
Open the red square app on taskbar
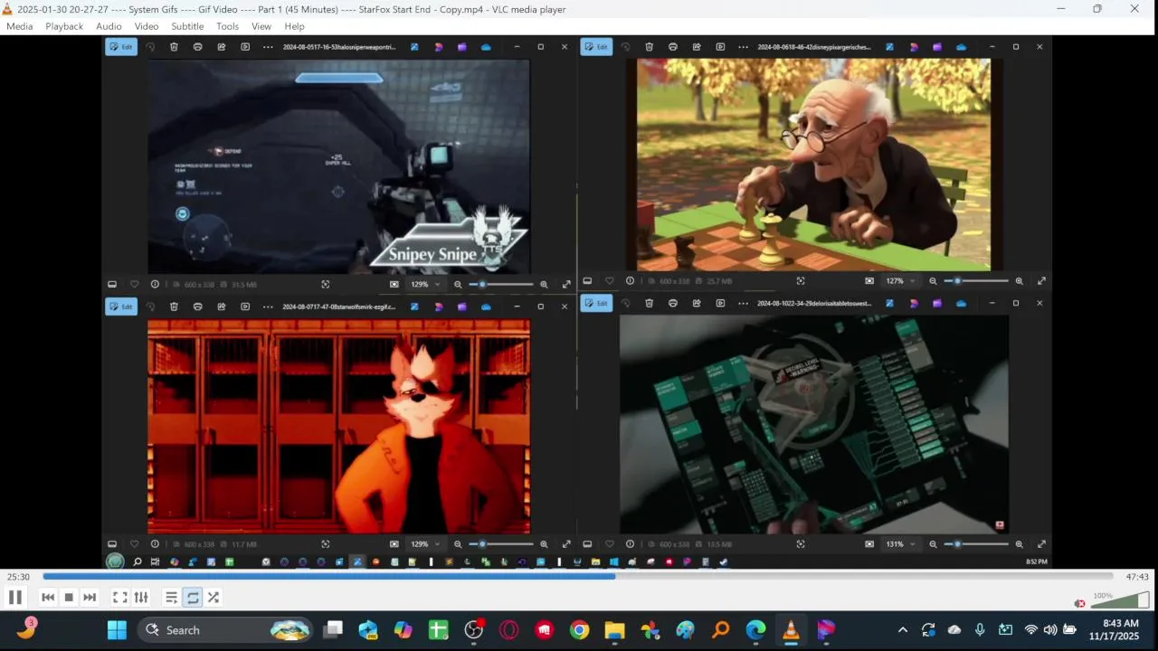click(545, 630)
